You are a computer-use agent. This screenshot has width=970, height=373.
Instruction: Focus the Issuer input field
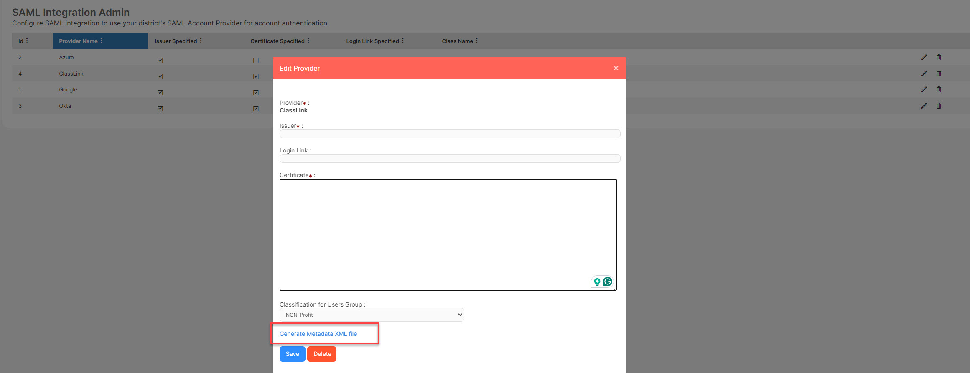coord(450,134)
